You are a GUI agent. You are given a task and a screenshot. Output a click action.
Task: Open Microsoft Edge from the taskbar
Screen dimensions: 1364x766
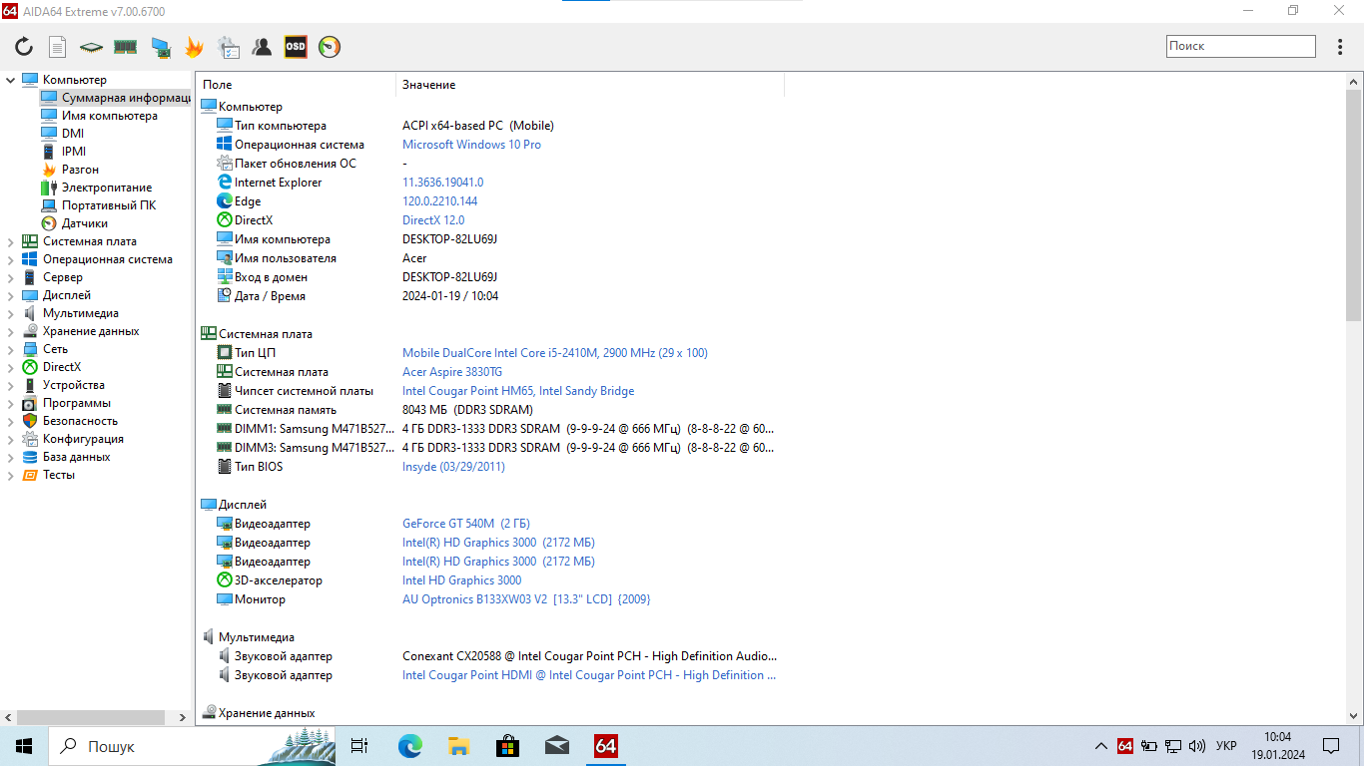(410, 746)
